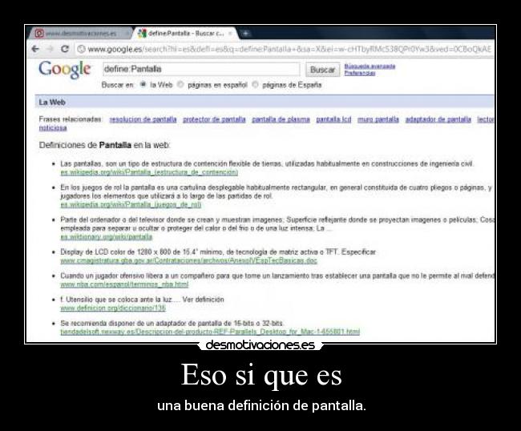Image resolution: width=521 pixels, height=431 pixels.
Task: Open the 'noticiosa' related phrase link
Action: click(53, 128)
